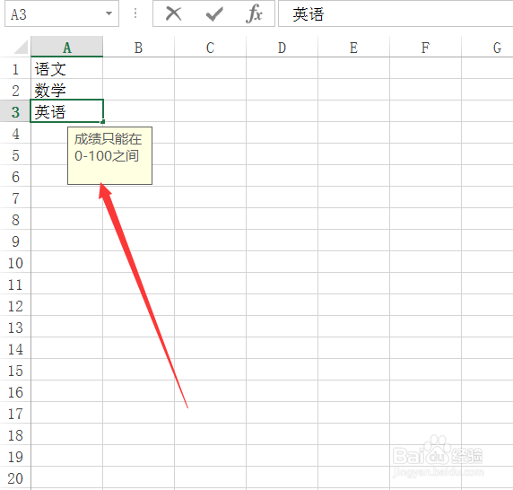This screenshot has height=490, width=513.
Task: Select row 7 header
Action: point(15,197)
